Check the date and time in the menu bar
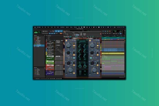The height and width of the screenshot is (106, 159). tap(121, 27)
